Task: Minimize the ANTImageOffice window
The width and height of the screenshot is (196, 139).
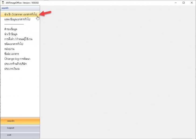Action: point(176,3)
